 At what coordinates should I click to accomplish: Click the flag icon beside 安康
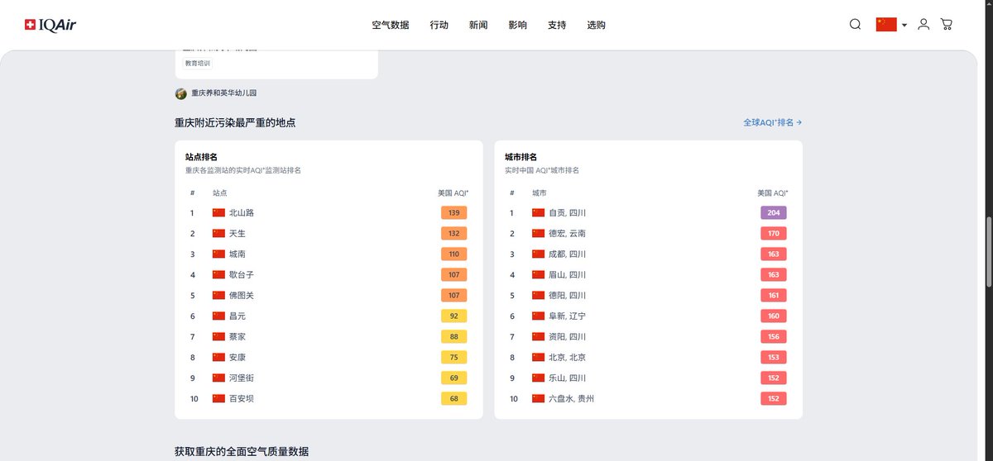pos(218,357)
